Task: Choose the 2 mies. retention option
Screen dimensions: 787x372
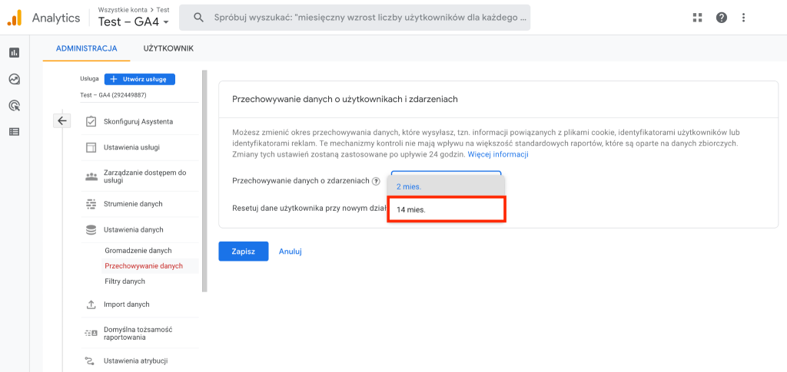Action: (x=446, y=186)
